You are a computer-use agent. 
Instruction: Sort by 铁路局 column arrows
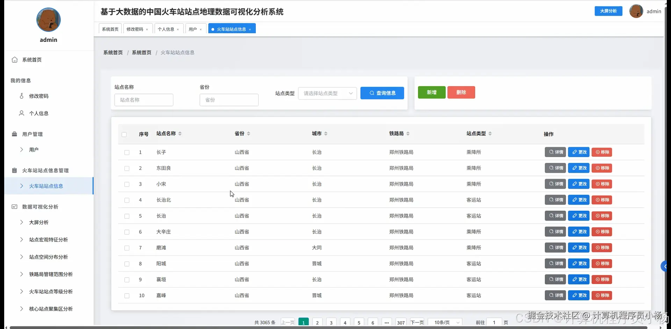click(408, 134)
